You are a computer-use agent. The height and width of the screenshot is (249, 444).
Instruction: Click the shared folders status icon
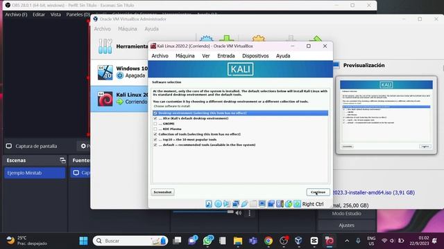(x=253, y=204)
